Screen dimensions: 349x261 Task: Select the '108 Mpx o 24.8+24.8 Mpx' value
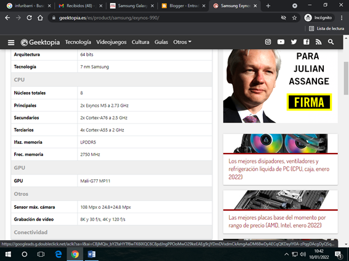click(105, 207)
